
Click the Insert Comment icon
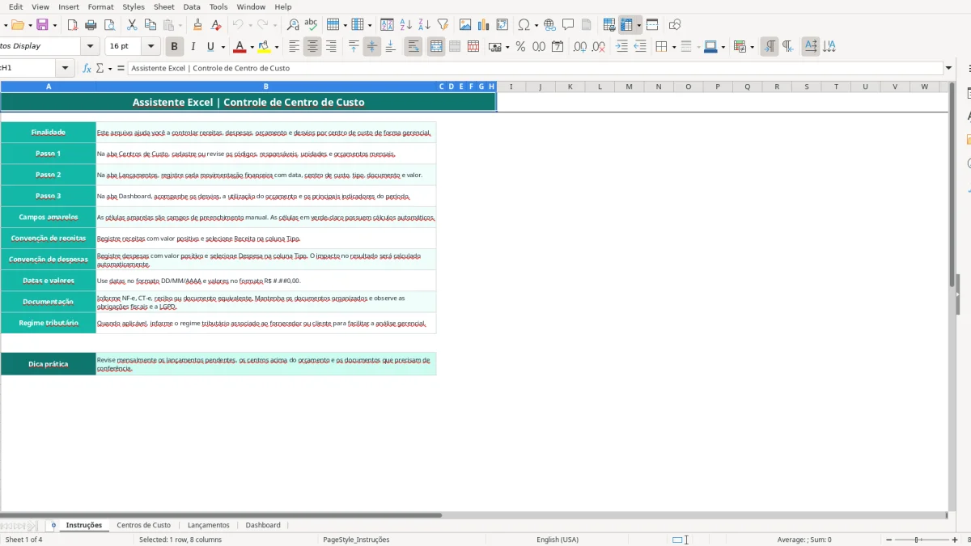pos(568,25)
